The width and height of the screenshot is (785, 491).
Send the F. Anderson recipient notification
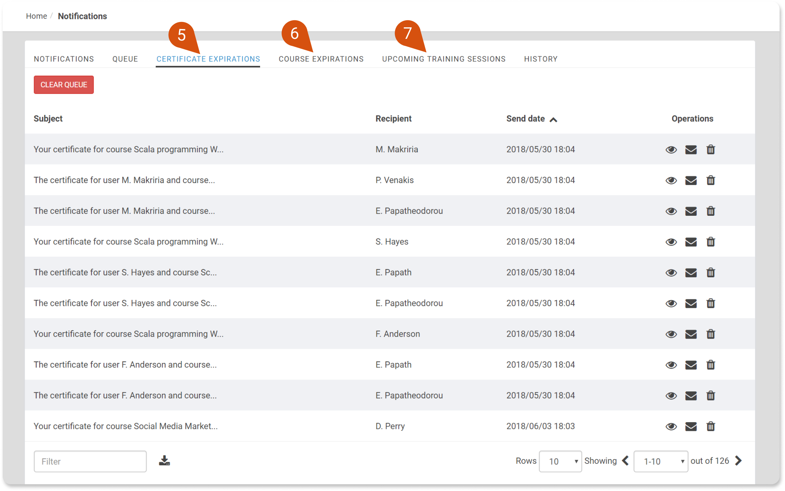[x=691, y=334]
